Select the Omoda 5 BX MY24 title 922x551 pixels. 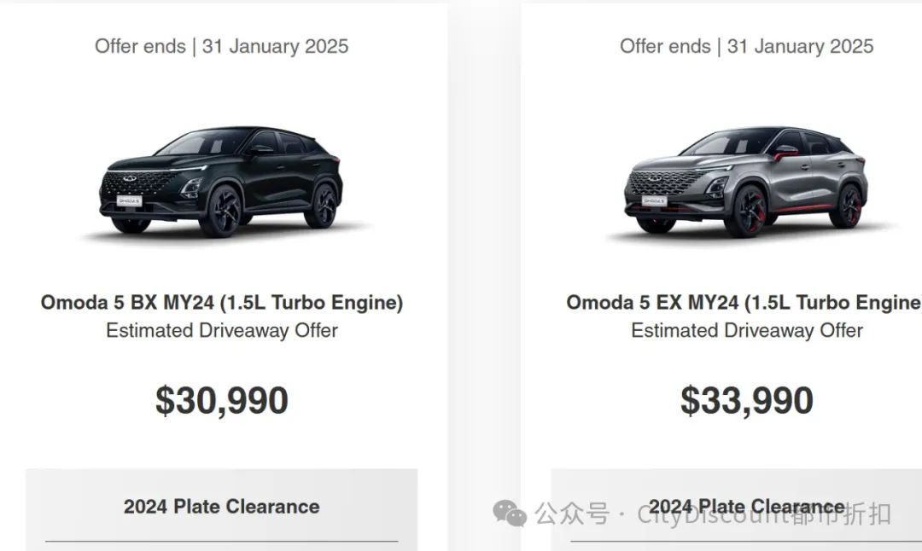coord(221,303)
